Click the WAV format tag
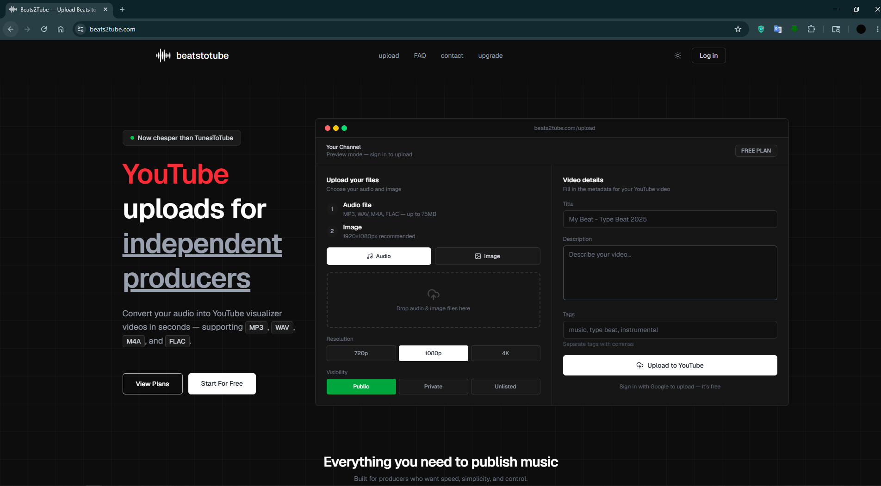 tap(282, 327)
